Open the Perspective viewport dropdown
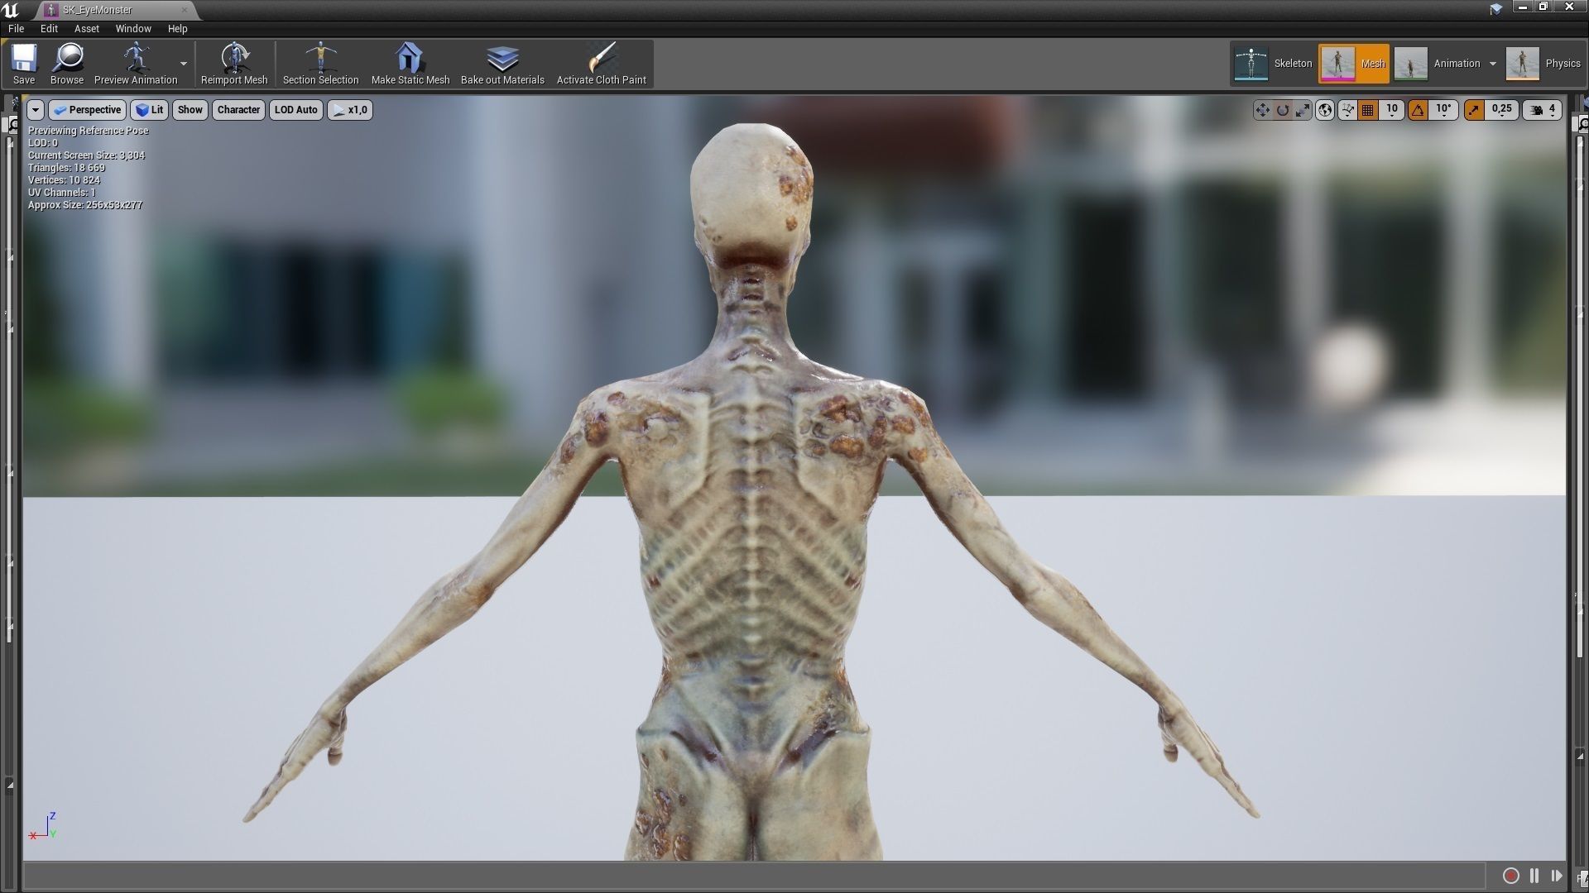Image resolution: width=1589 pixels, height=893 pixels. [x=87, y=110]
